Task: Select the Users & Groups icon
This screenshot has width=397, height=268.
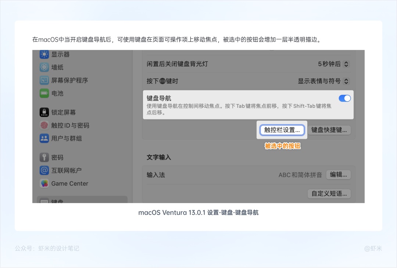Action: pos(44,138)
